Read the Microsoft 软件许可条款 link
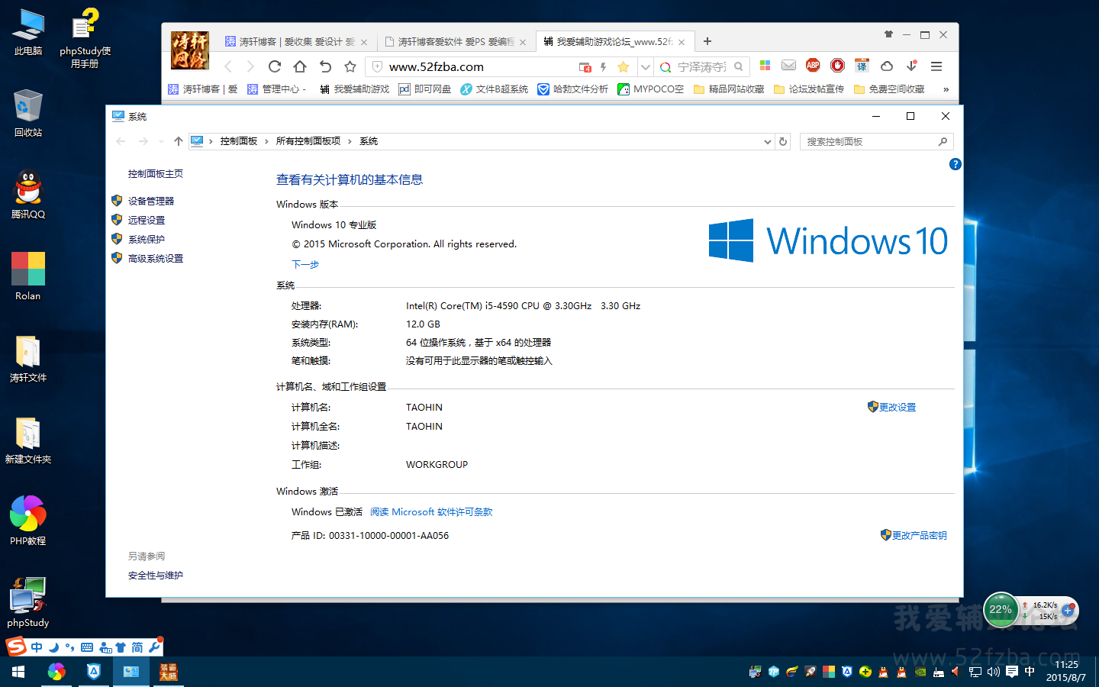The width and height of the screenshot is (1099, 687). [x=431, y=512]
